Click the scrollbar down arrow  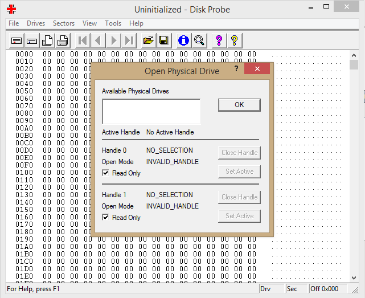(x=354, y=277)
